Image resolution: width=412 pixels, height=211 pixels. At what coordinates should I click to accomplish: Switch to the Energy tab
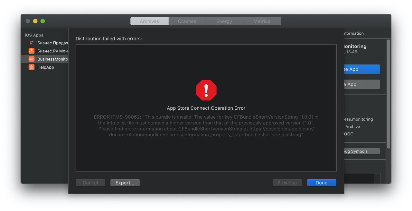(x=224, y=21)
